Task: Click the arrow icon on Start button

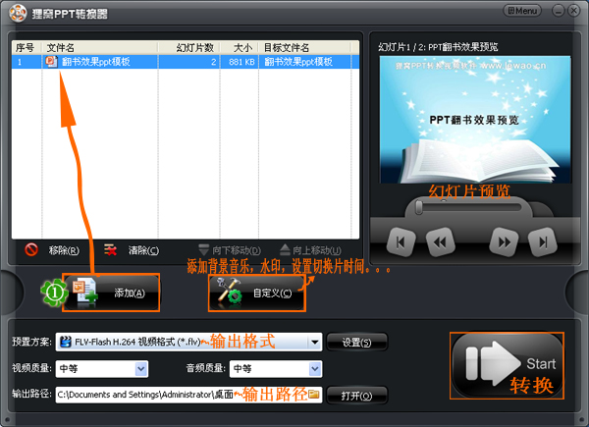Action: [x=493, y=363]
